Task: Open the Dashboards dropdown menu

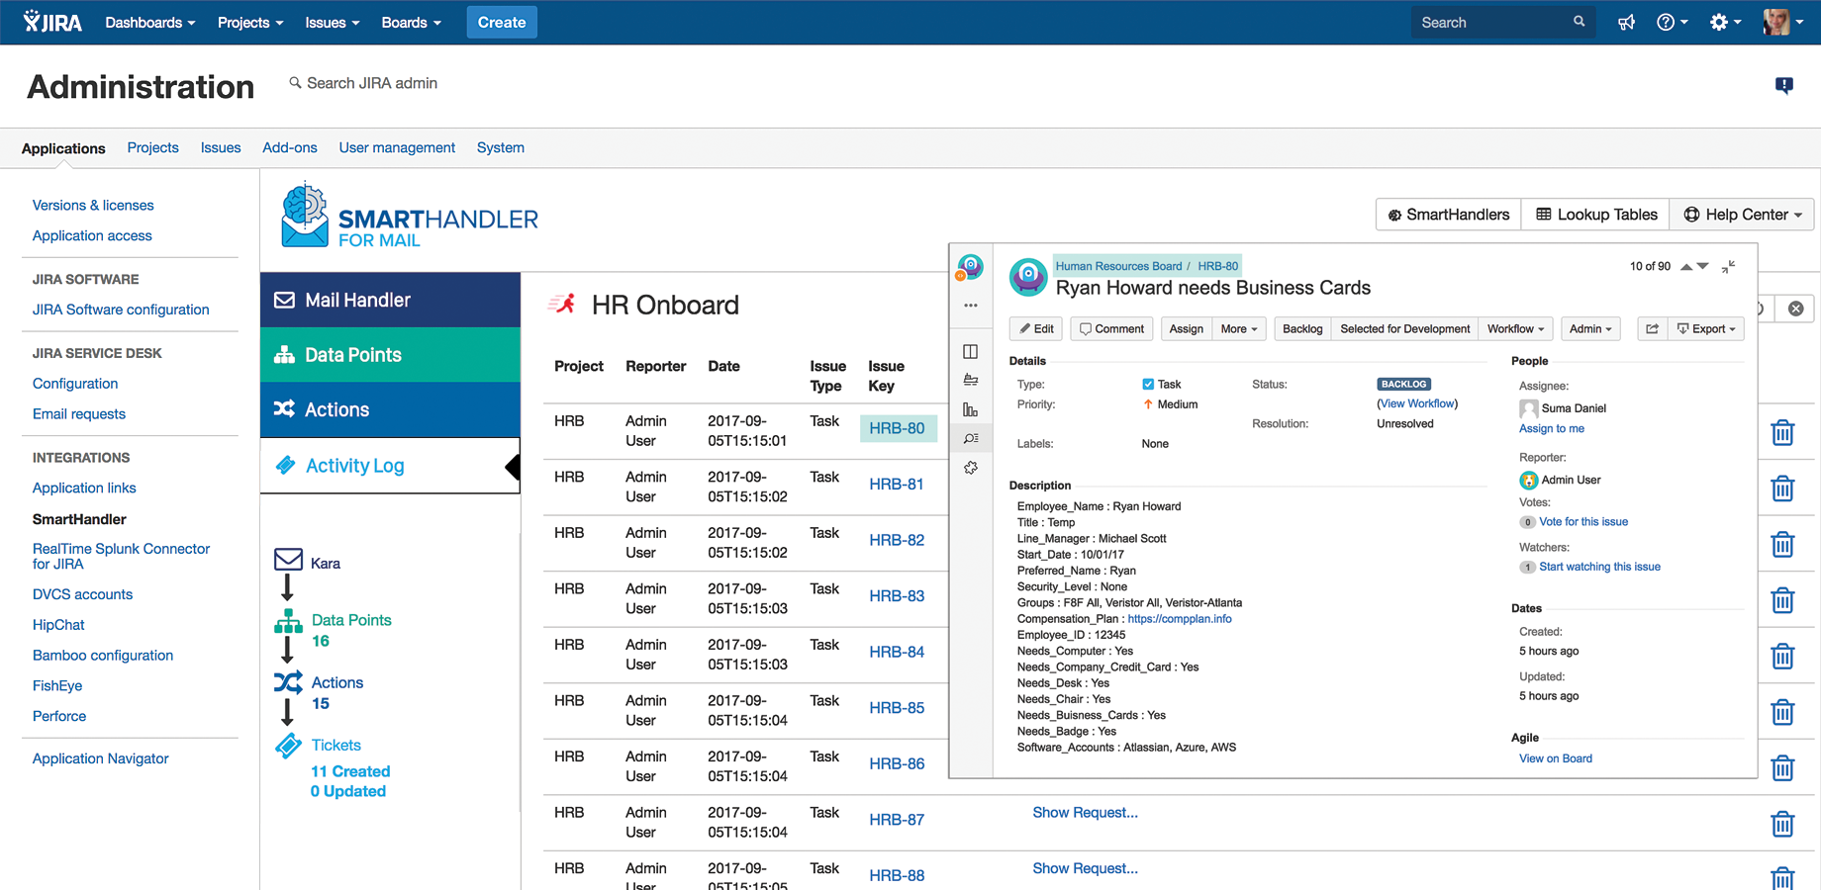Action: coord(150,22)
